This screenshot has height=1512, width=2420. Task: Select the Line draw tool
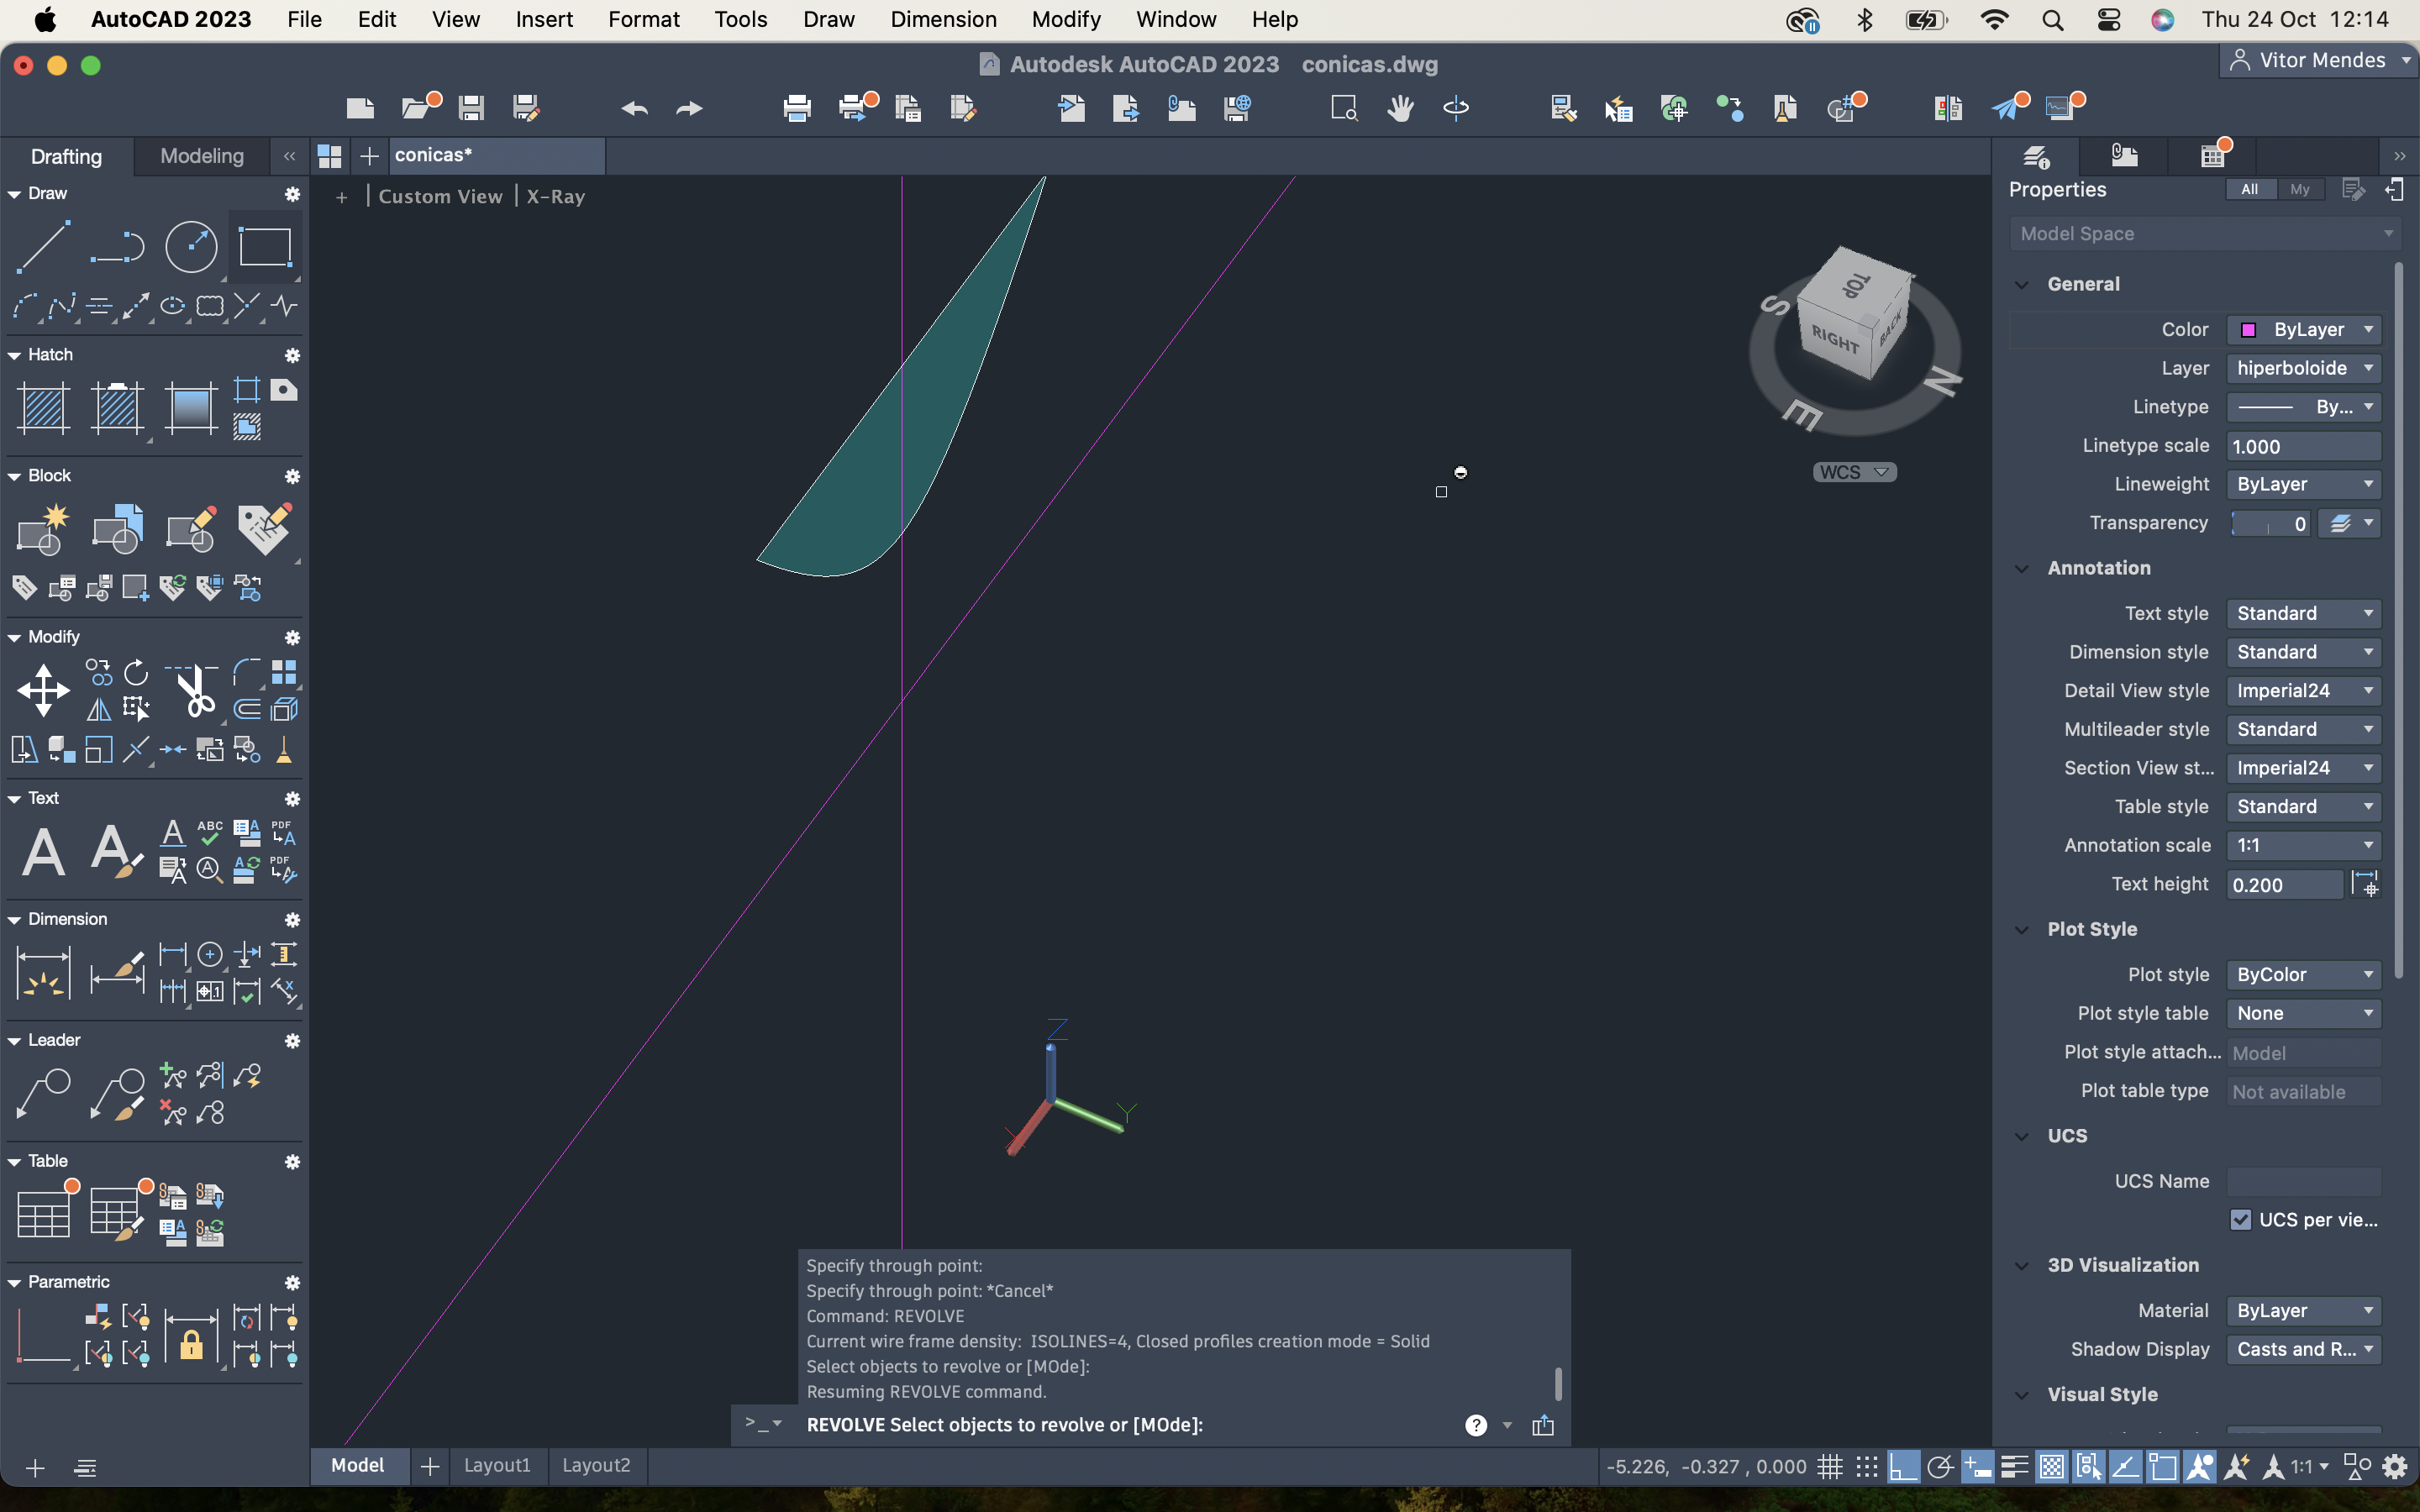click(x=44, y=246)
